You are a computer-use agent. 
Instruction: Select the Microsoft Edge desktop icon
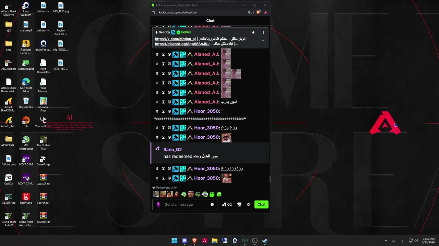(26, 85)
